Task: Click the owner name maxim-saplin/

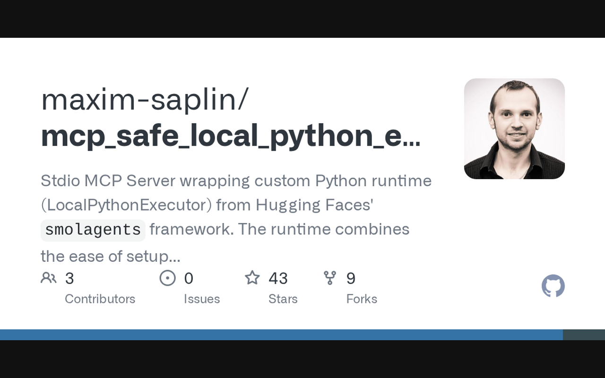Action: pyautogui.click(x=145, y=100)
